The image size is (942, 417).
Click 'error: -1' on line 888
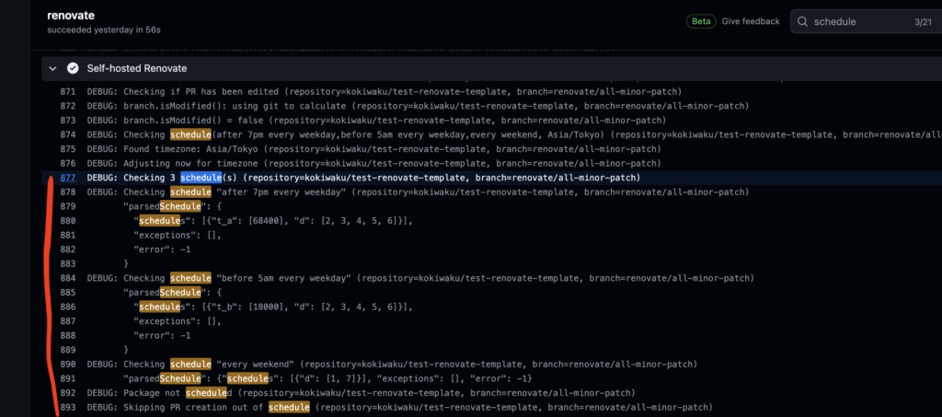162,336
